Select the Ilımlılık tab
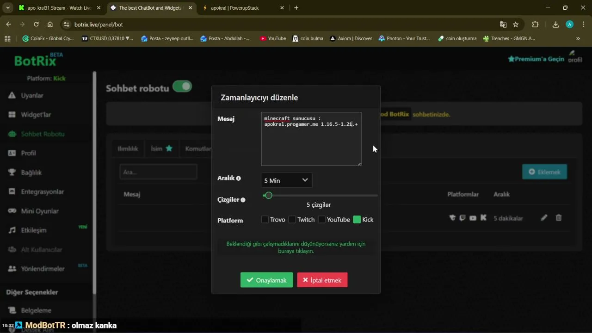Image resolution: width=592 pixels, height=333 pixels. 128,148
